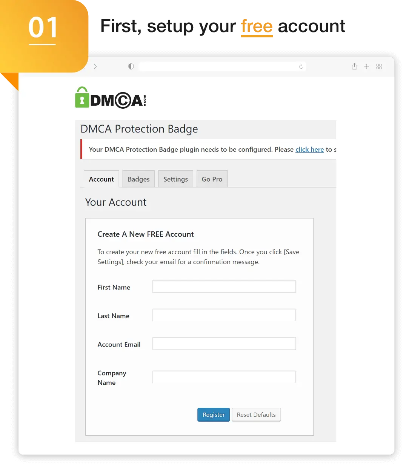Follow the 'click here' configuration link
406x467 pixels.
click(309, 150)
